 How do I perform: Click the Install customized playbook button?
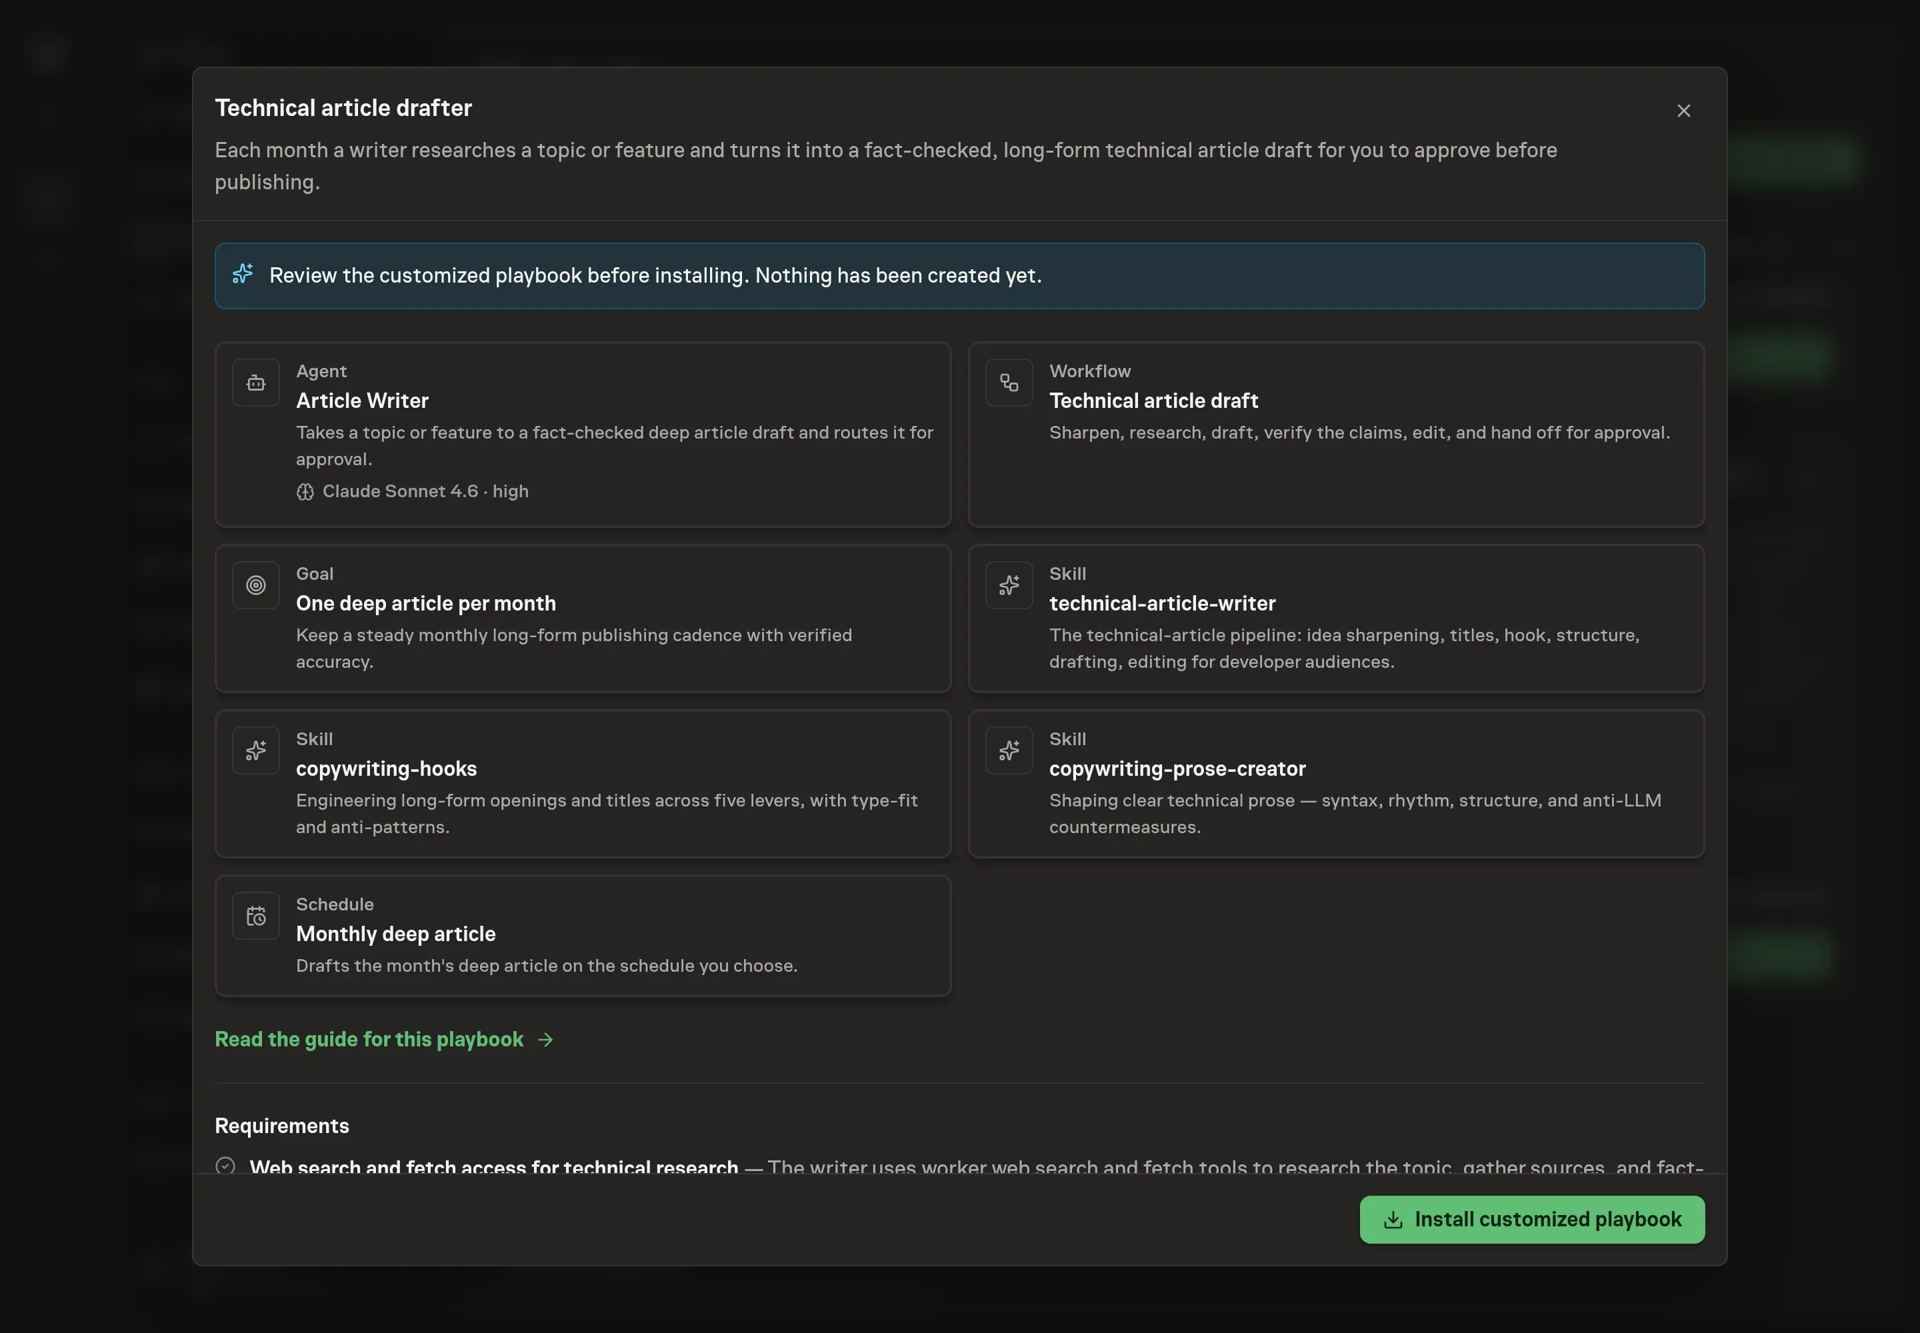point(1531,1218)
